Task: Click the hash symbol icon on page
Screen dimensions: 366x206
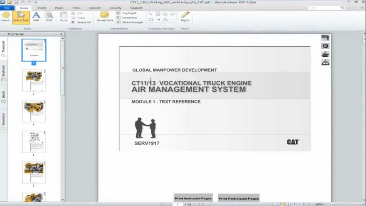Action: click(x=325, y=46)
